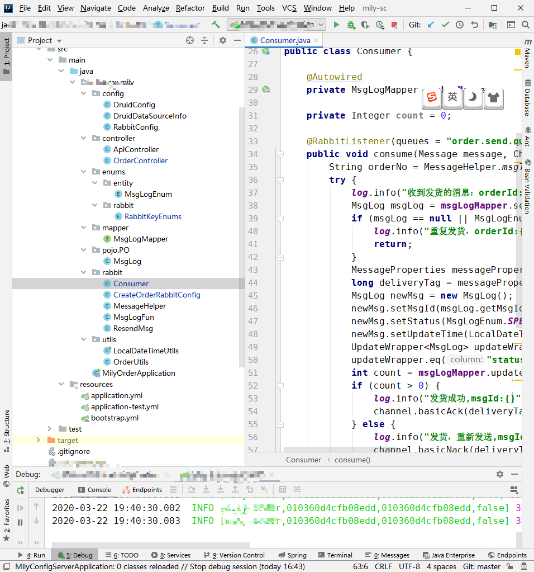Toggle fold marker at line 39 if

280,219
